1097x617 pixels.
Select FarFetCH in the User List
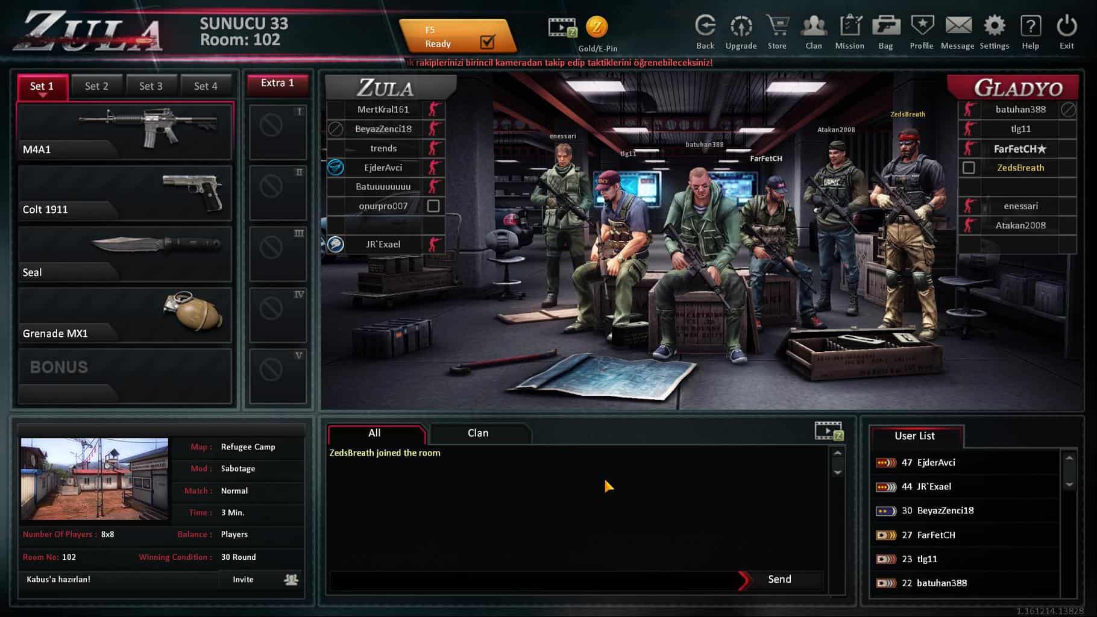point(964,535)
